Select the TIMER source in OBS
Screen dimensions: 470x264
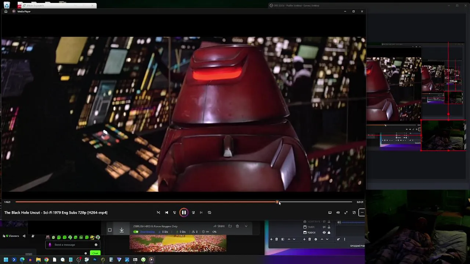(311, 227)
